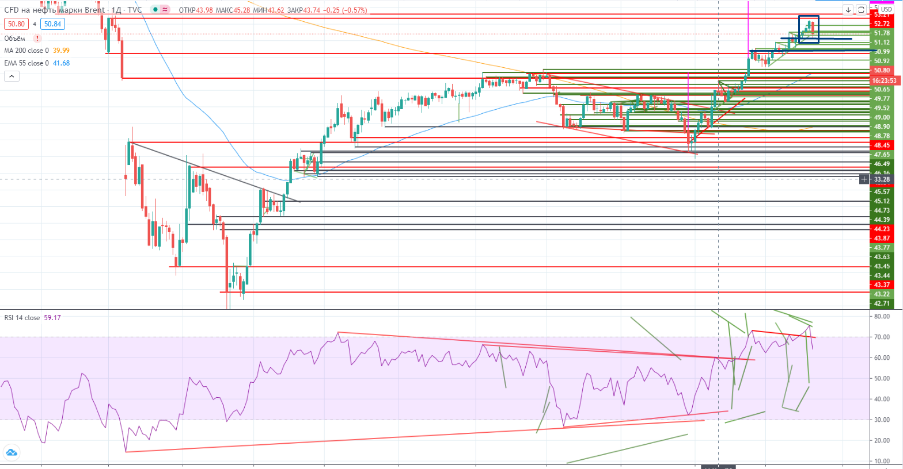Select the MA 200 close indicator label
Image resolution: width=903 pixels, height=469 pixels.
click(x=26, y=51)
